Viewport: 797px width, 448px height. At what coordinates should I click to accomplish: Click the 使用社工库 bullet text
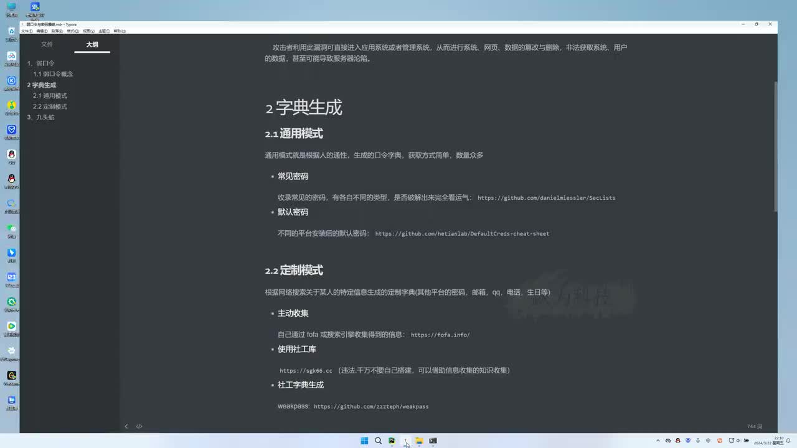point(296,349)
